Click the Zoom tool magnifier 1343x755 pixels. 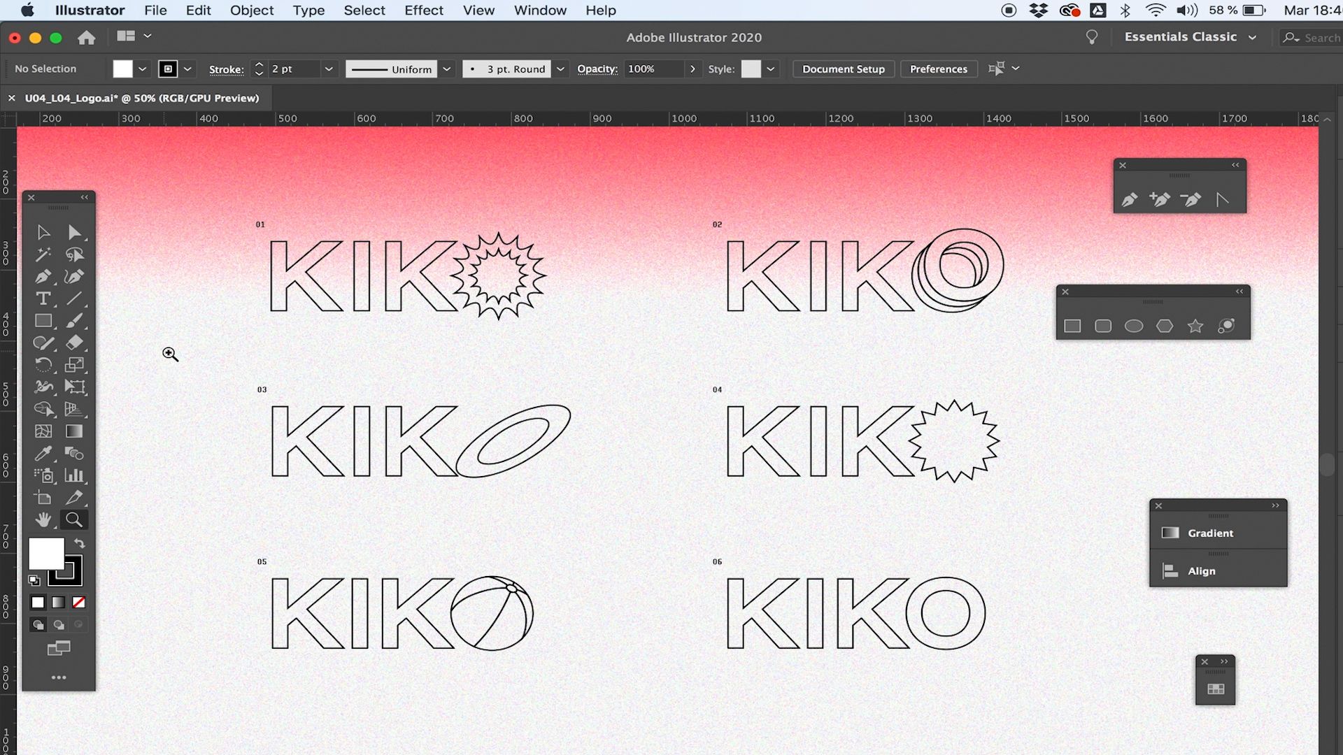[74, 519]
